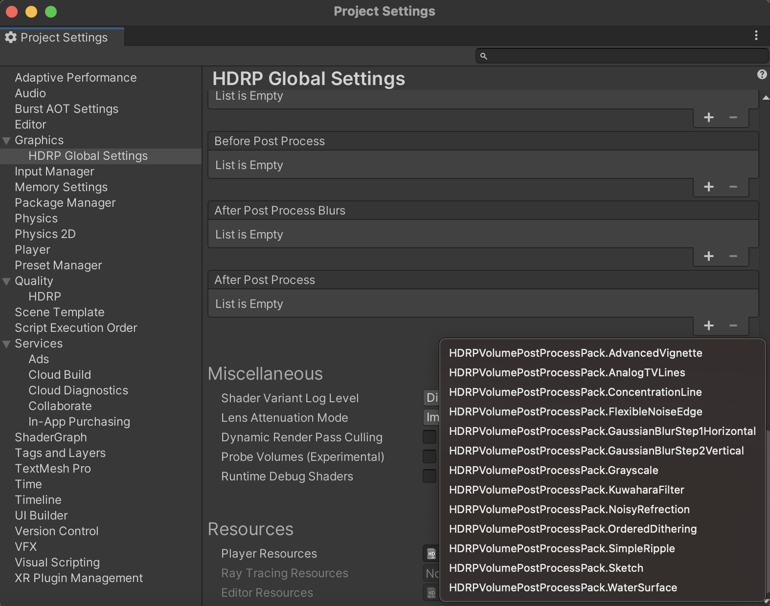Toggle Runtime Debug Shaders checkbox

click(430, 476)
